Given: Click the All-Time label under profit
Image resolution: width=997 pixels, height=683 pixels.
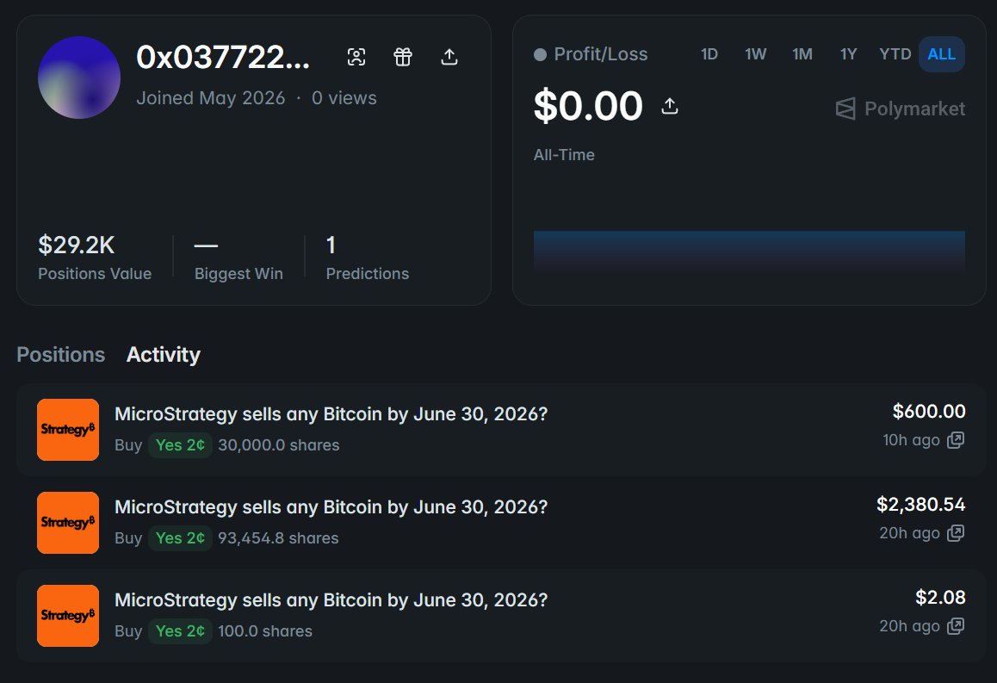Looking at the screenshot, I should (564, 154).
